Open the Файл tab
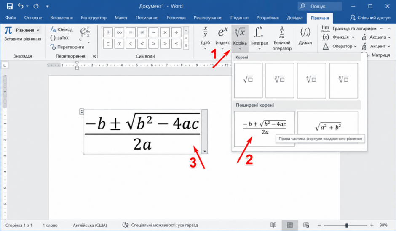396x231 pixels. 11,18
